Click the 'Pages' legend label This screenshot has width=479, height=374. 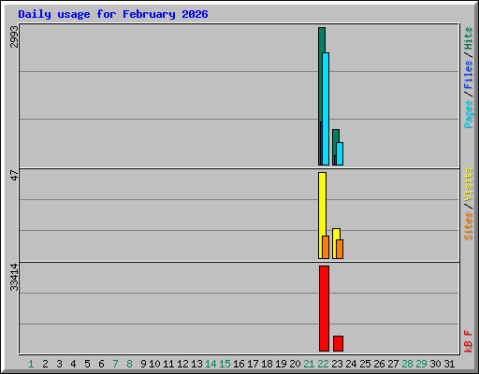[x=468, y=114]
